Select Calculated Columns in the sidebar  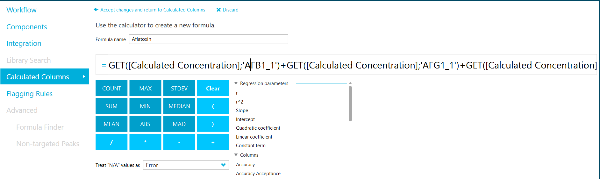click(45, 76)
